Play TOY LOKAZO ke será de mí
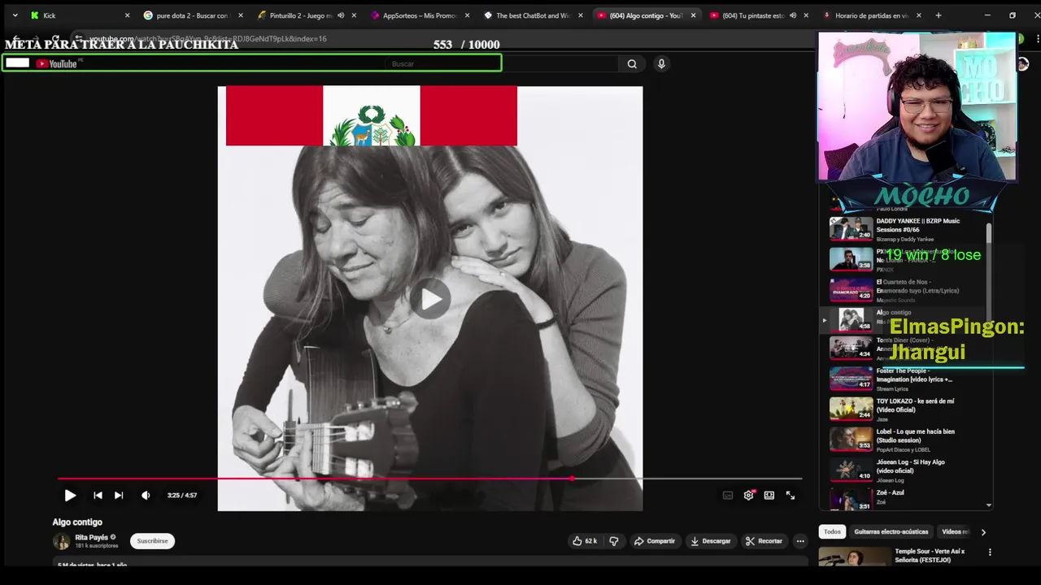 point(916,405)
